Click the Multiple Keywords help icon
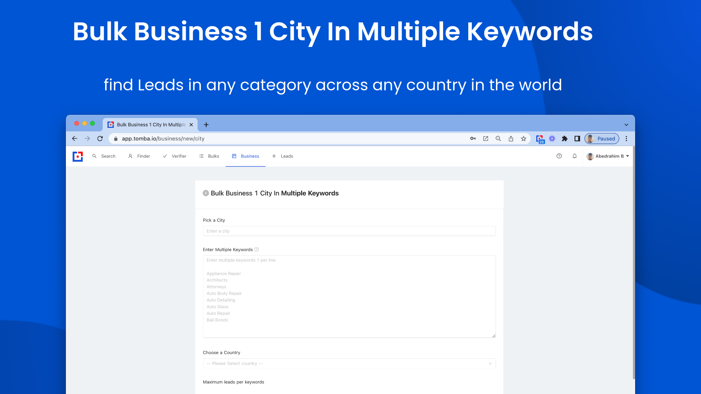 (257, 250)
